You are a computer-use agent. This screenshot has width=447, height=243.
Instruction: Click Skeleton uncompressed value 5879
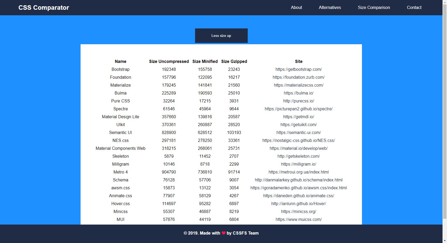click(x=169, y=156)
